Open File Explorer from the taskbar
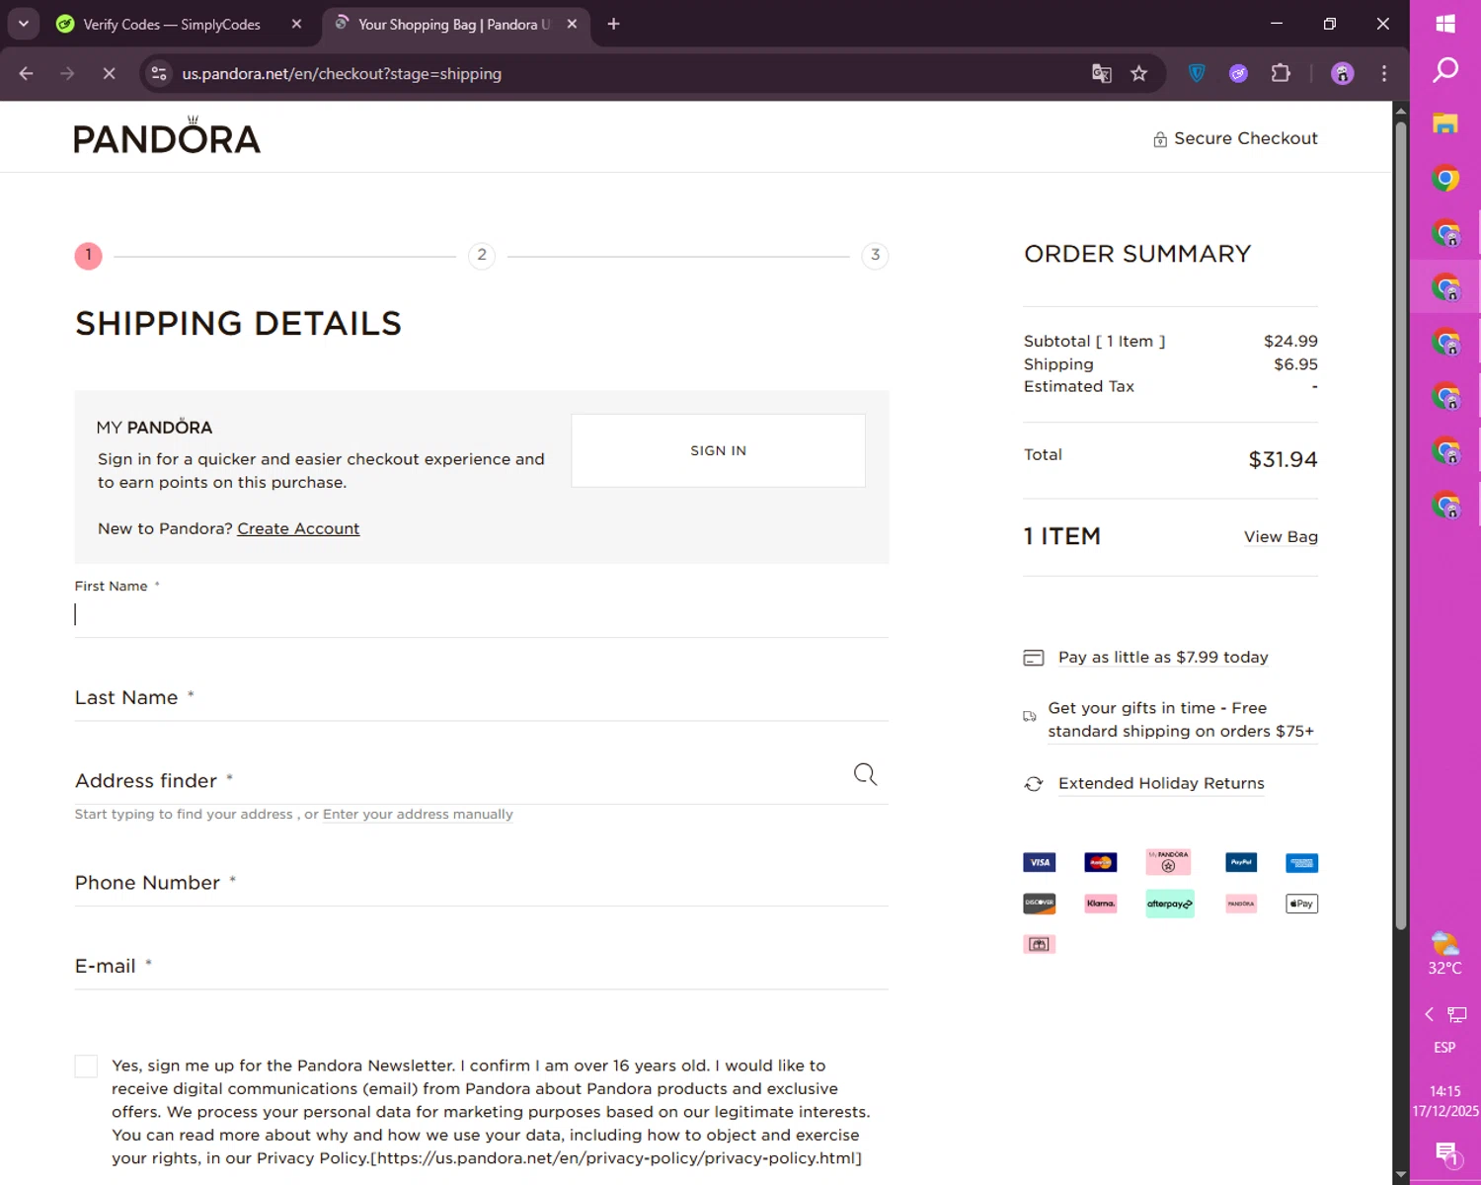 1445,124
